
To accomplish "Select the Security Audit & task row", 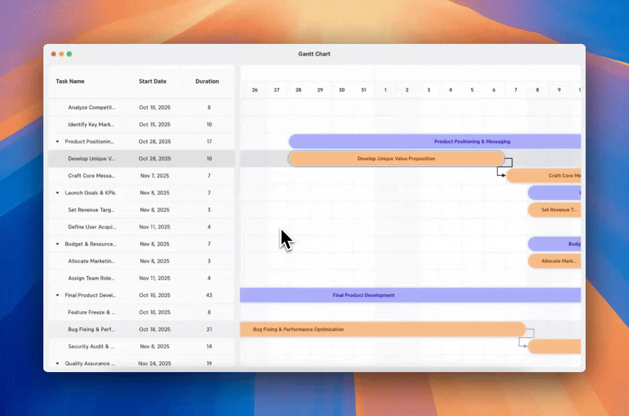I will coord(141,346).
